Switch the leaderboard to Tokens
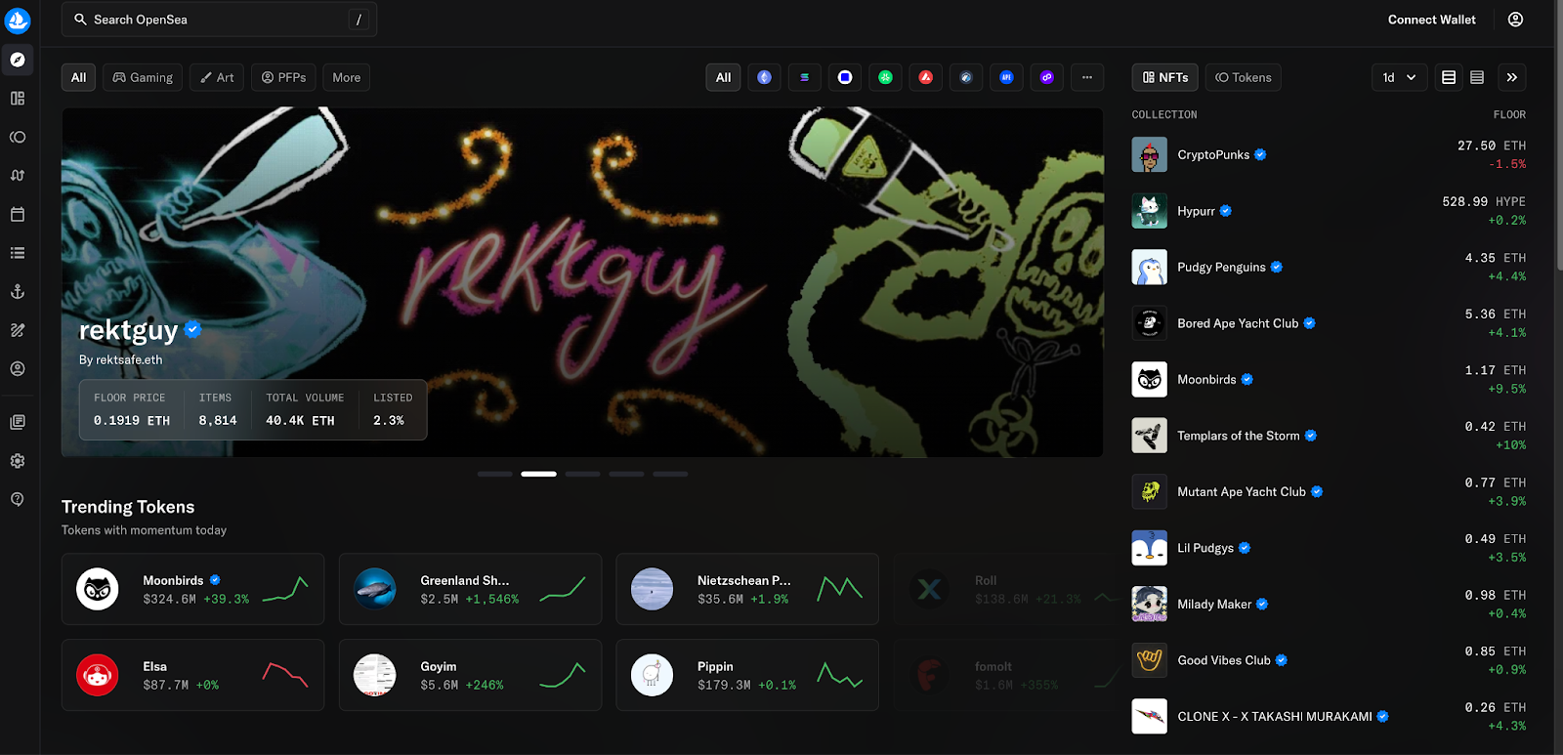 tap(1243, 78)
